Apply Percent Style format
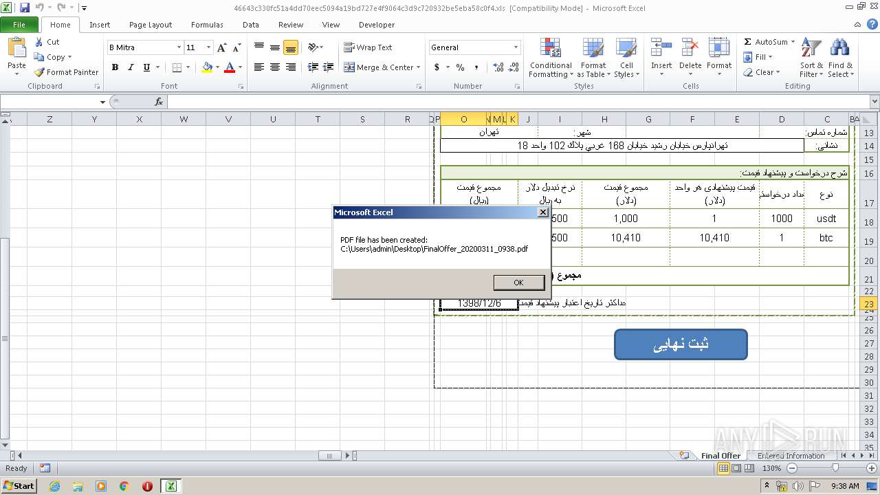Screen dimensions: 880x495 [460, 67]
